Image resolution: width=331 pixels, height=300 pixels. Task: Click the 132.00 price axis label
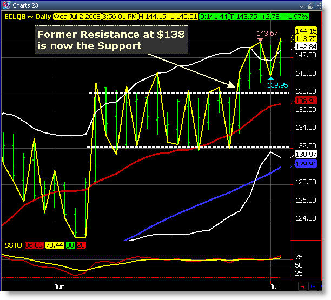click(306, 145)
